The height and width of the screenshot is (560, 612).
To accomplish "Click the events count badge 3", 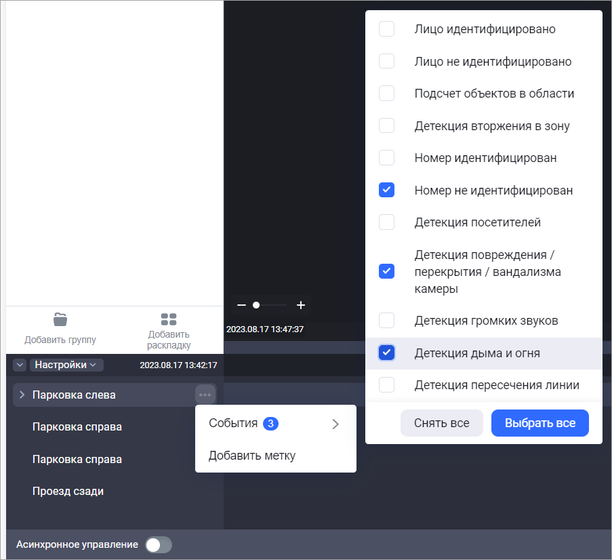I will tap(271, 424).
